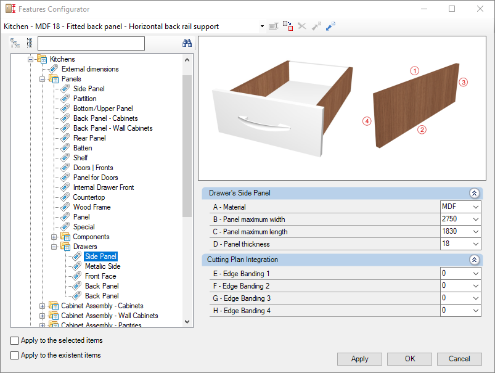495x373 pixels.
Task: Open the Edge Banding 1 dropdown
Action: [475, 274]
